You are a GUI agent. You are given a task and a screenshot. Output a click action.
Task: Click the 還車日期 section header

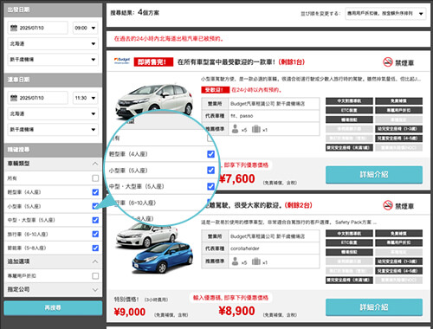pyautogui.click(x=53, y=80)
